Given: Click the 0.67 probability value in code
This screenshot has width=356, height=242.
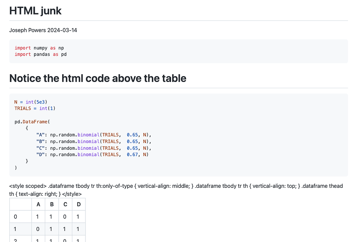Looking at the screenshot, I should coord(132,155).
